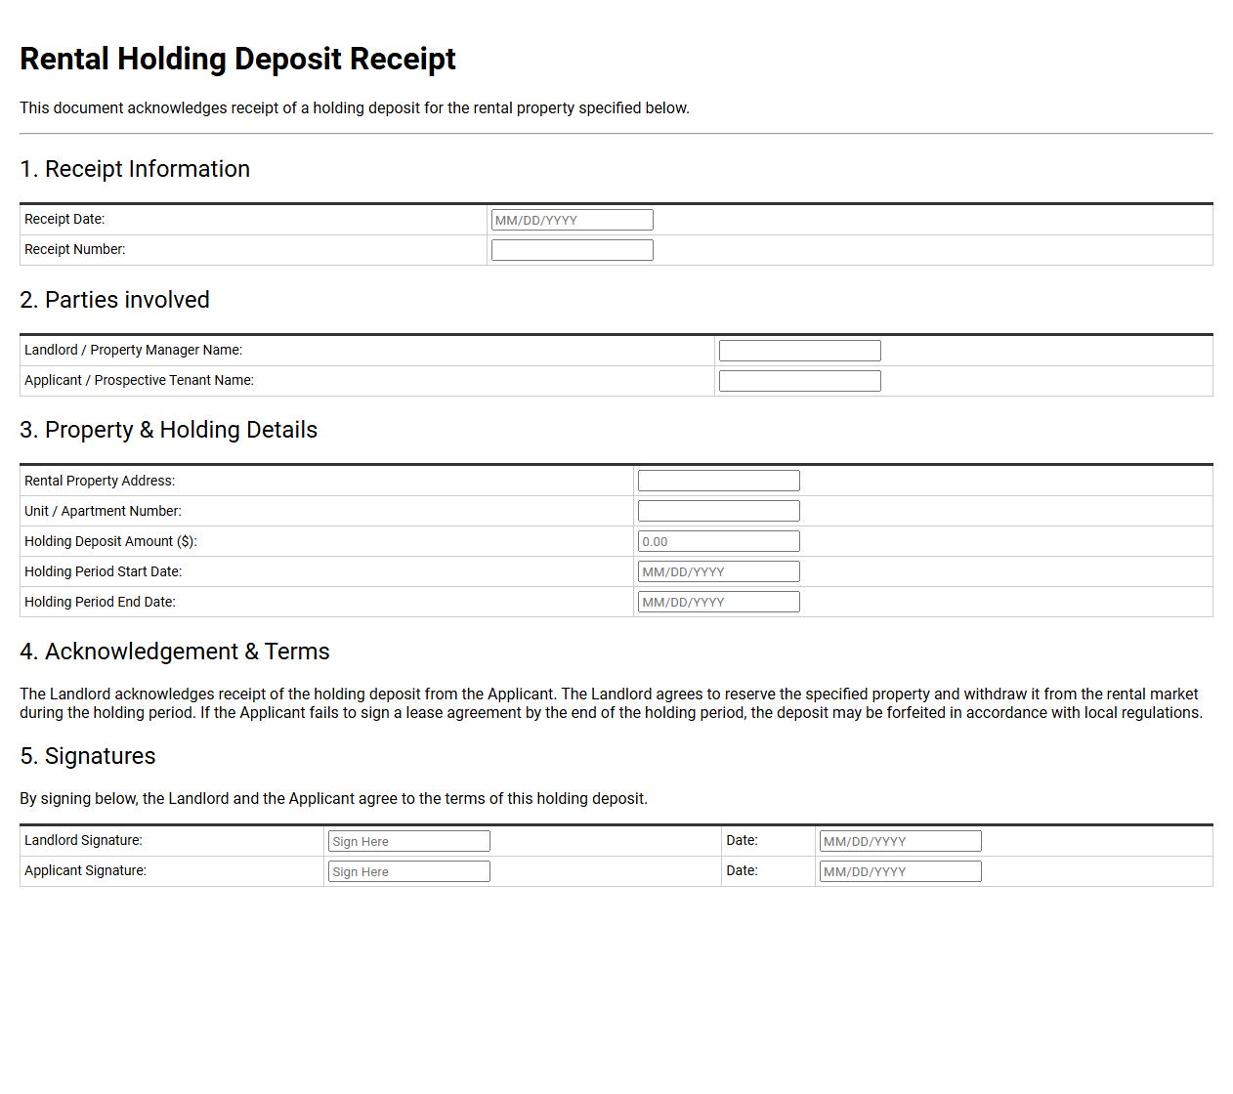This screenshot has width=1233, height=1094.
Task: Select the Date field beside Applicant Signature
Action: point(900,871)
